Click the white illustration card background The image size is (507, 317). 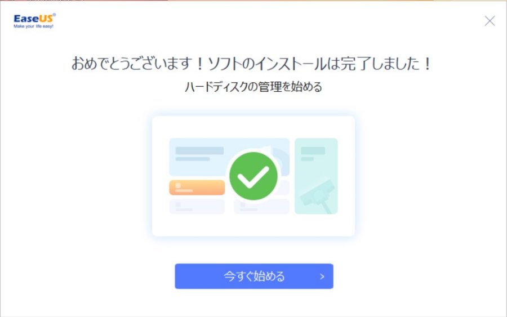tap(253, 176)
